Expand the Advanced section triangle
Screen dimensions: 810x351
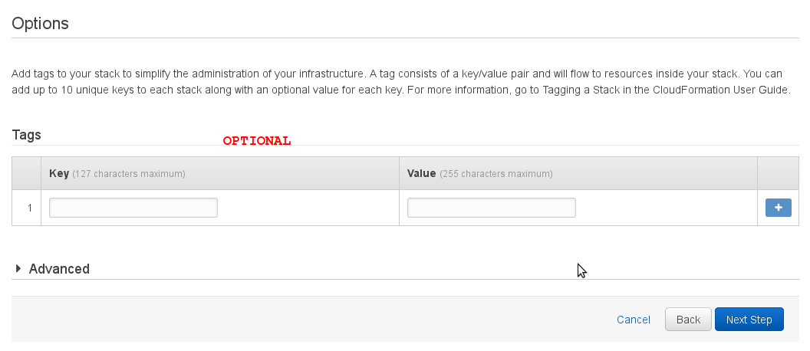[18, 268]
